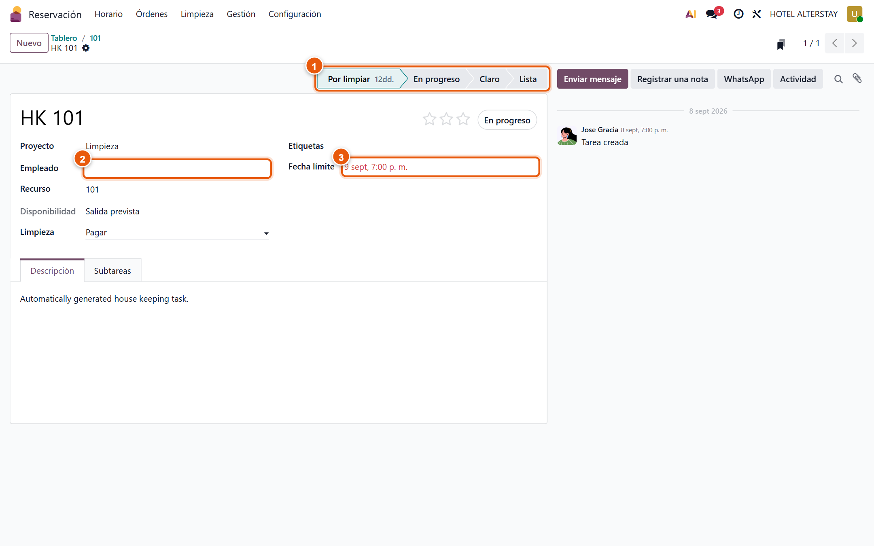
Task: Open the Órdenes menu
Action: click(152, 14)
